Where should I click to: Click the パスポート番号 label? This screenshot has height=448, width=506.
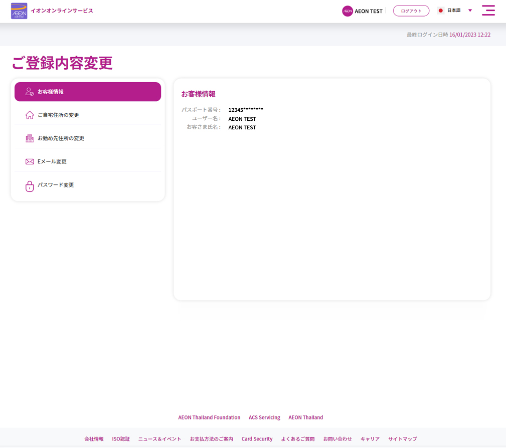201,110
